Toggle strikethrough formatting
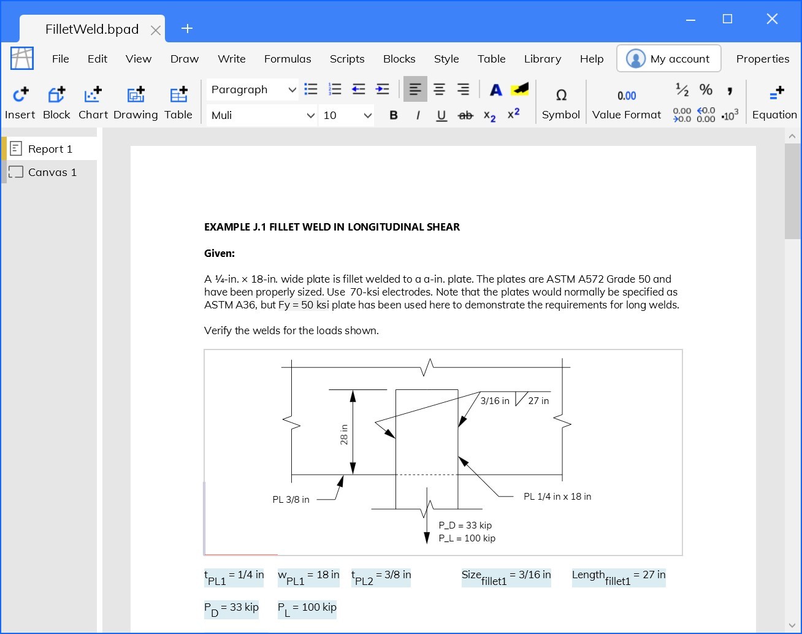802x634 pixels. click(465, 115)
